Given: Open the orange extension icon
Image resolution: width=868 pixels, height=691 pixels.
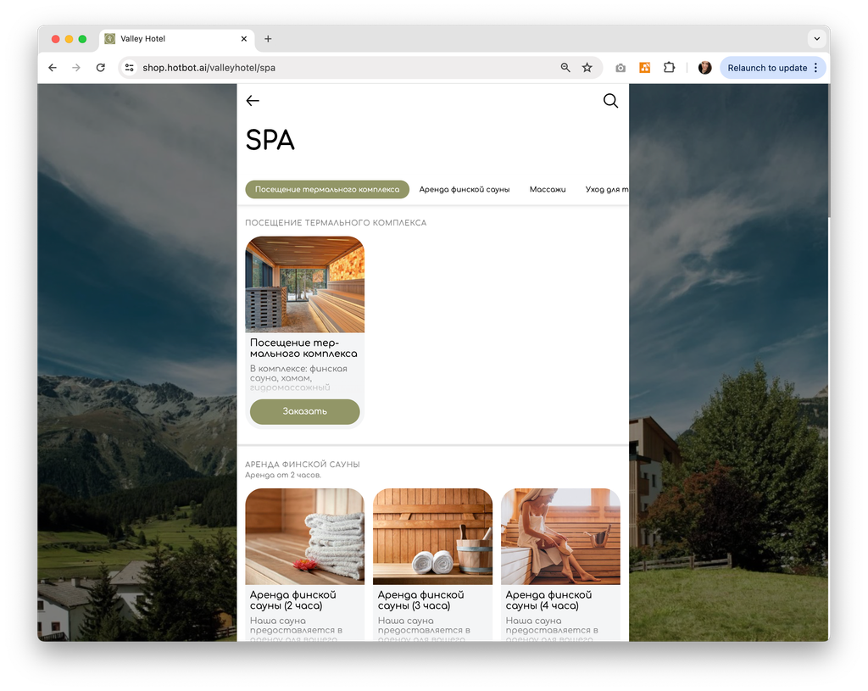Looking at the screenshot, I should coord(645,68).
